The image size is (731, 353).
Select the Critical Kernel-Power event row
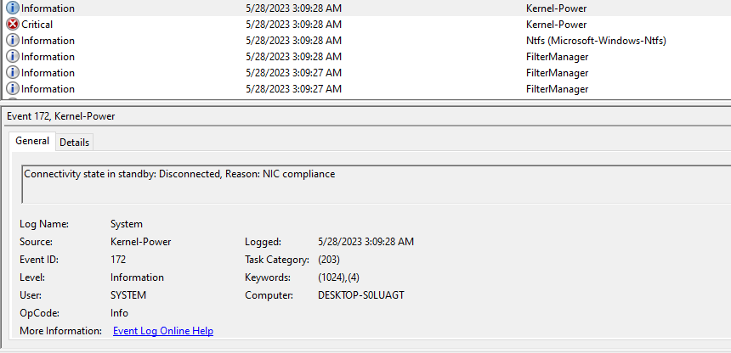tap(365, 25)
